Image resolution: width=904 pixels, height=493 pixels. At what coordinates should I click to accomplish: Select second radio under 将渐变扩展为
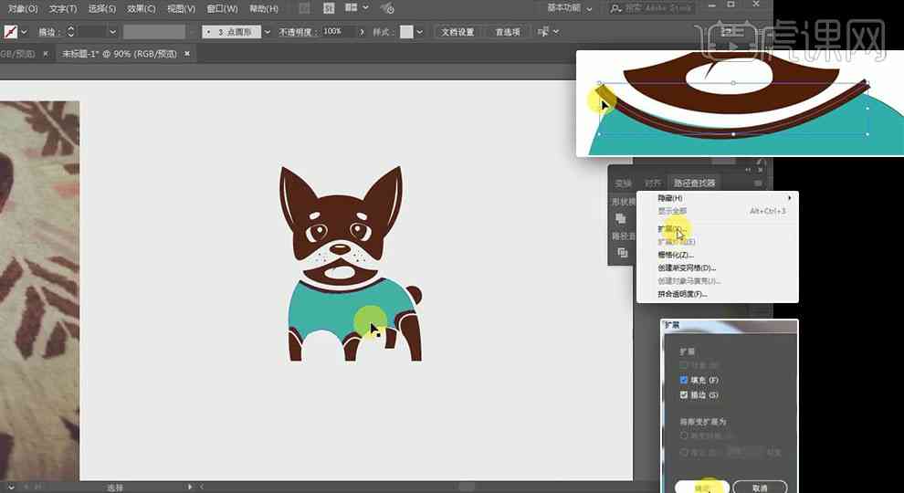point(684,453)
